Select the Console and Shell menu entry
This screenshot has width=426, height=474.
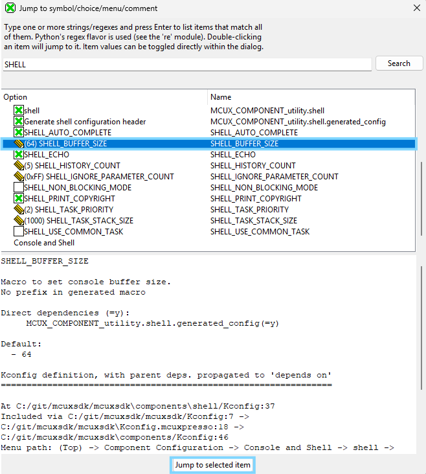(x=44, y=243)
